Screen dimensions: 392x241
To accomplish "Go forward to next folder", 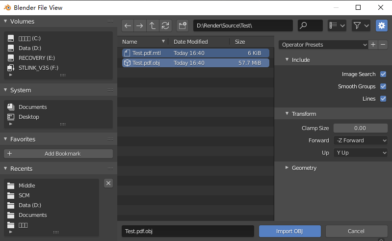I will 140,26.
